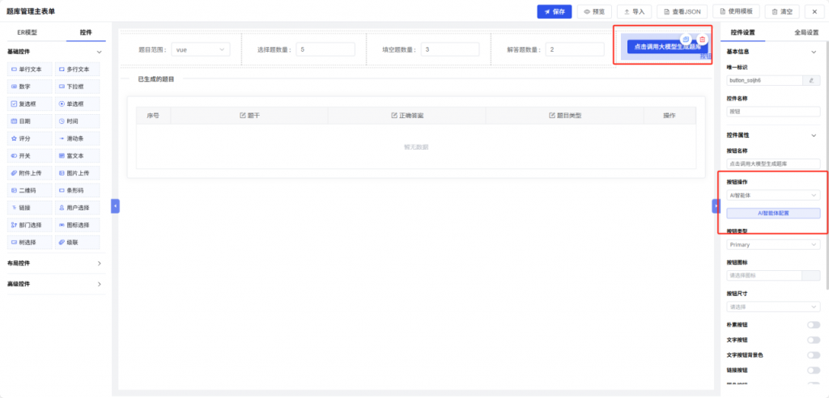Choose the 富文本 widget
This screenshot has width=829, height=398.
coord(77,156)
